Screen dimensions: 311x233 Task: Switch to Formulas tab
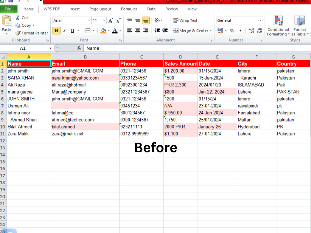click(129, 9)
